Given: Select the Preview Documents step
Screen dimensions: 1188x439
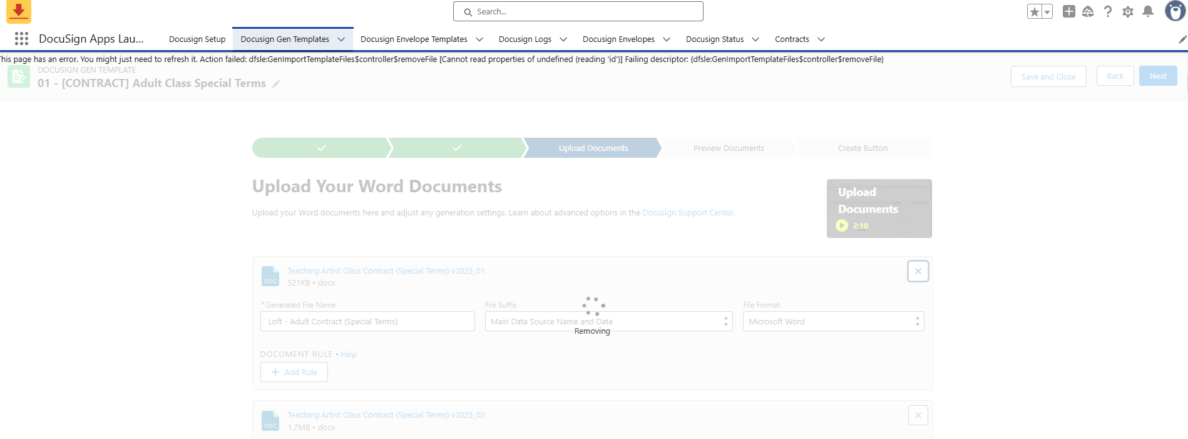Looking at the screenshot, I should tap(729, 148).
